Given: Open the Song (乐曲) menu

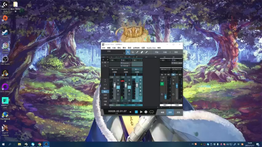Looking at the screenshot, I should (114, 48).
